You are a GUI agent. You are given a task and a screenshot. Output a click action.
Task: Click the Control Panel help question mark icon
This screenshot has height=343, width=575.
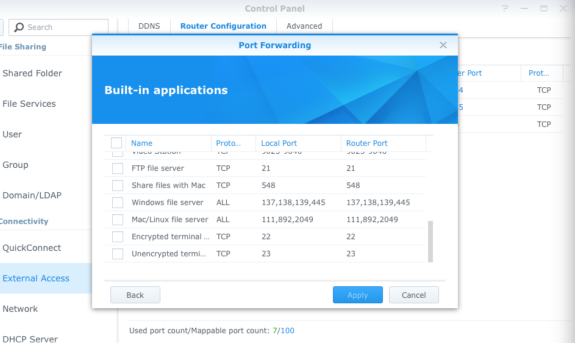tap(505, 9)
